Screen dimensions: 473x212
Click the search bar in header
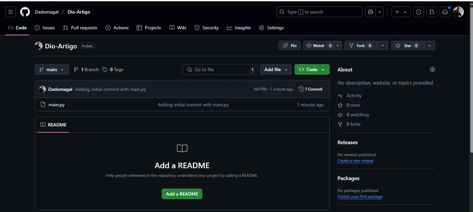320,12
